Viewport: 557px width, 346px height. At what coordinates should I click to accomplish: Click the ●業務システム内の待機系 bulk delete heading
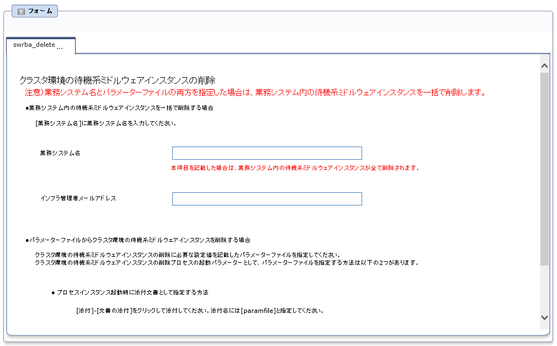point(119,108)
